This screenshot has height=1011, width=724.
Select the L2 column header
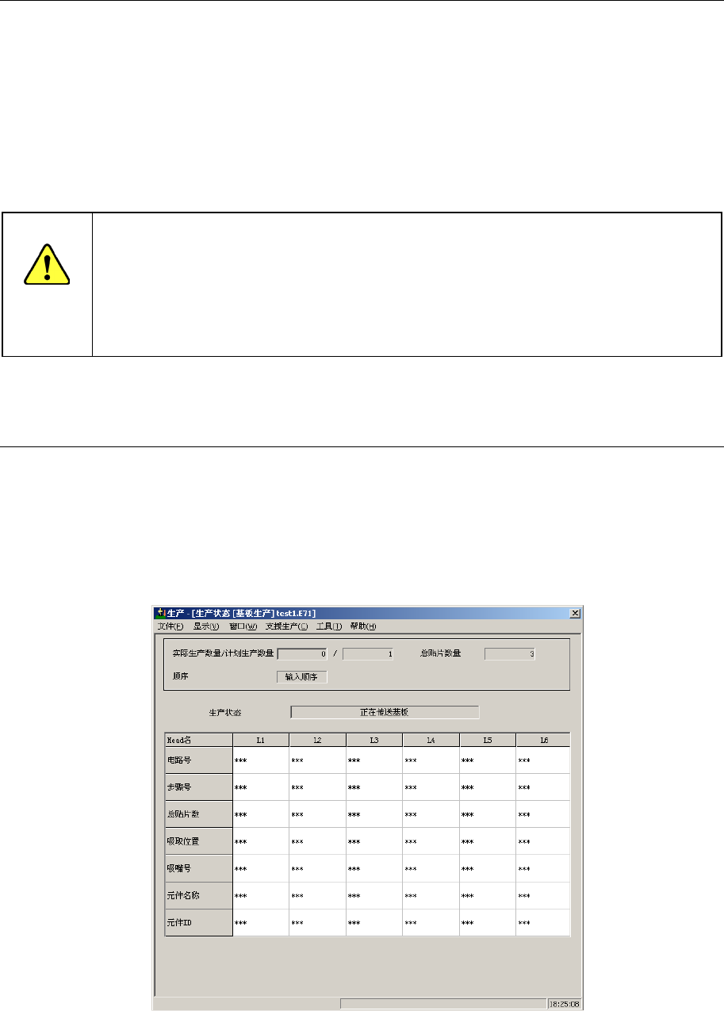pyautogui.click(x=317, y=740)
